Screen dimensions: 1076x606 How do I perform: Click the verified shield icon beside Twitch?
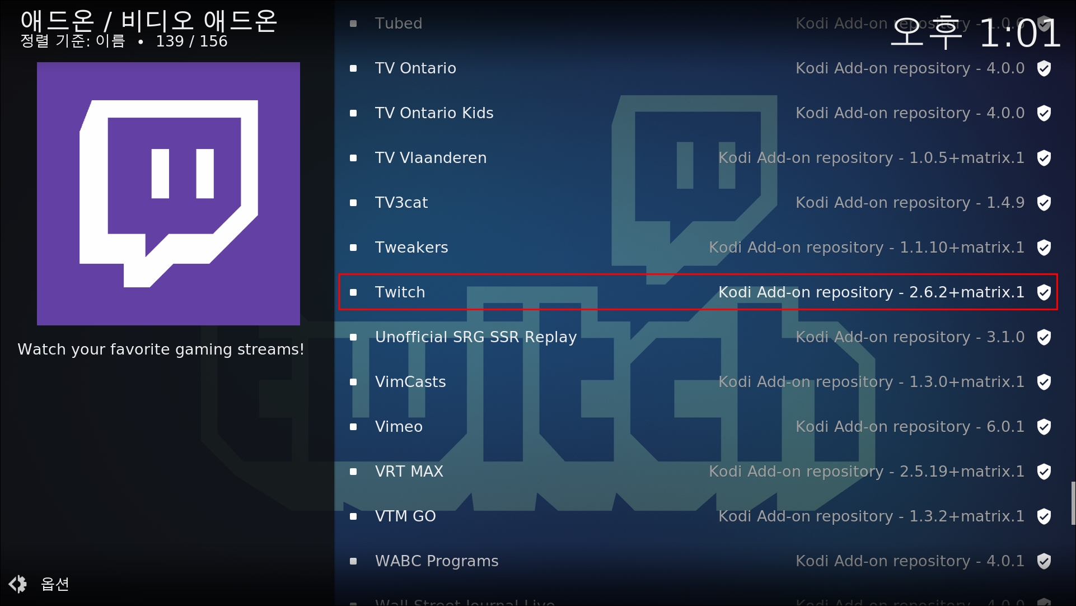[1044, 292]
